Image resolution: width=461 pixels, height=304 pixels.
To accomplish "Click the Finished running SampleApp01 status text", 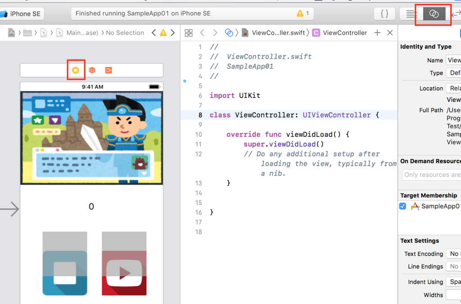I will click(143, 13).
